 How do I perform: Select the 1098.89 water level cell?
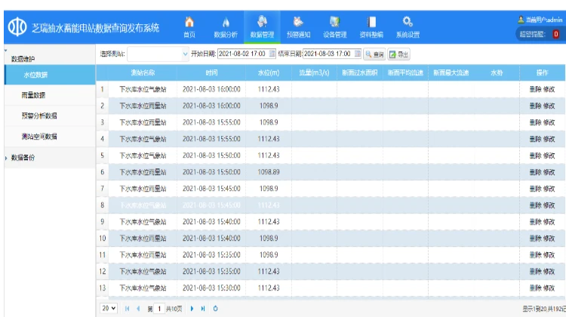(269, 172)
